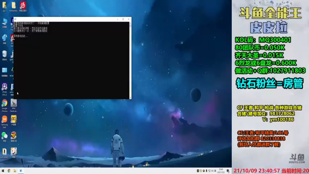Open the Funmente folder on the desktop
The image size is (309, 174).
[x=14, y=6]
